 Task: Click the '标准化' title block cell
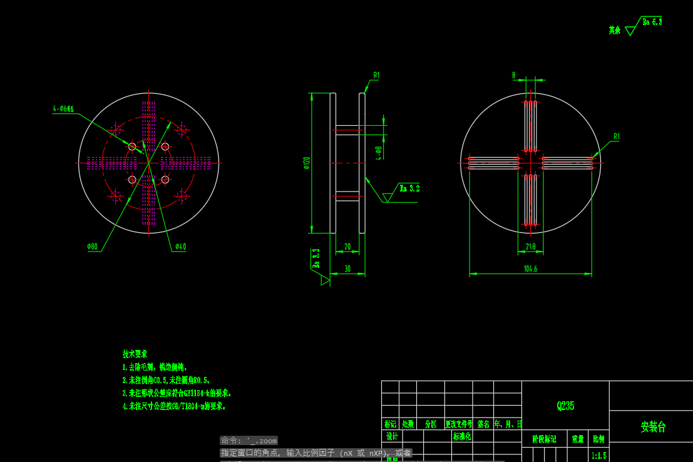(462, 436)
